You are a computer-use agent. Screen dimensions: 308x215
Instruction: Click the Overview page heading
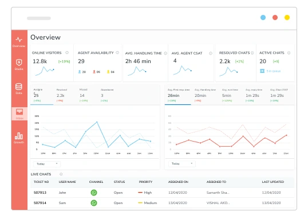pyautogui.click(x=45, y=37)
